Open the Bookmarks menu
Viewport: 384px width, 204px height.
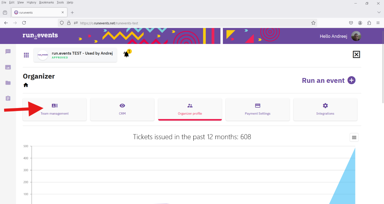point(46,2)
